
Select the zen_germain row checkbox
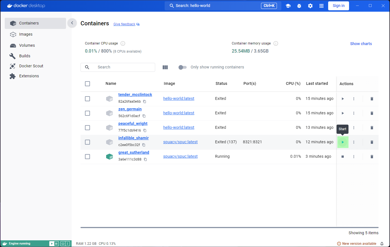pos(87,113)
